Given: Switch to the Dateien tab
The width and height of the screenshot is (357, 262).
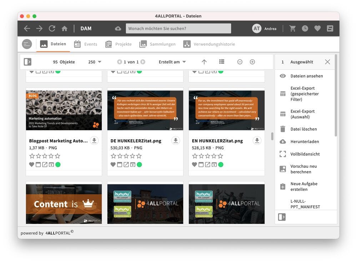Looking at the screenshot, I should tap(53, 44).
